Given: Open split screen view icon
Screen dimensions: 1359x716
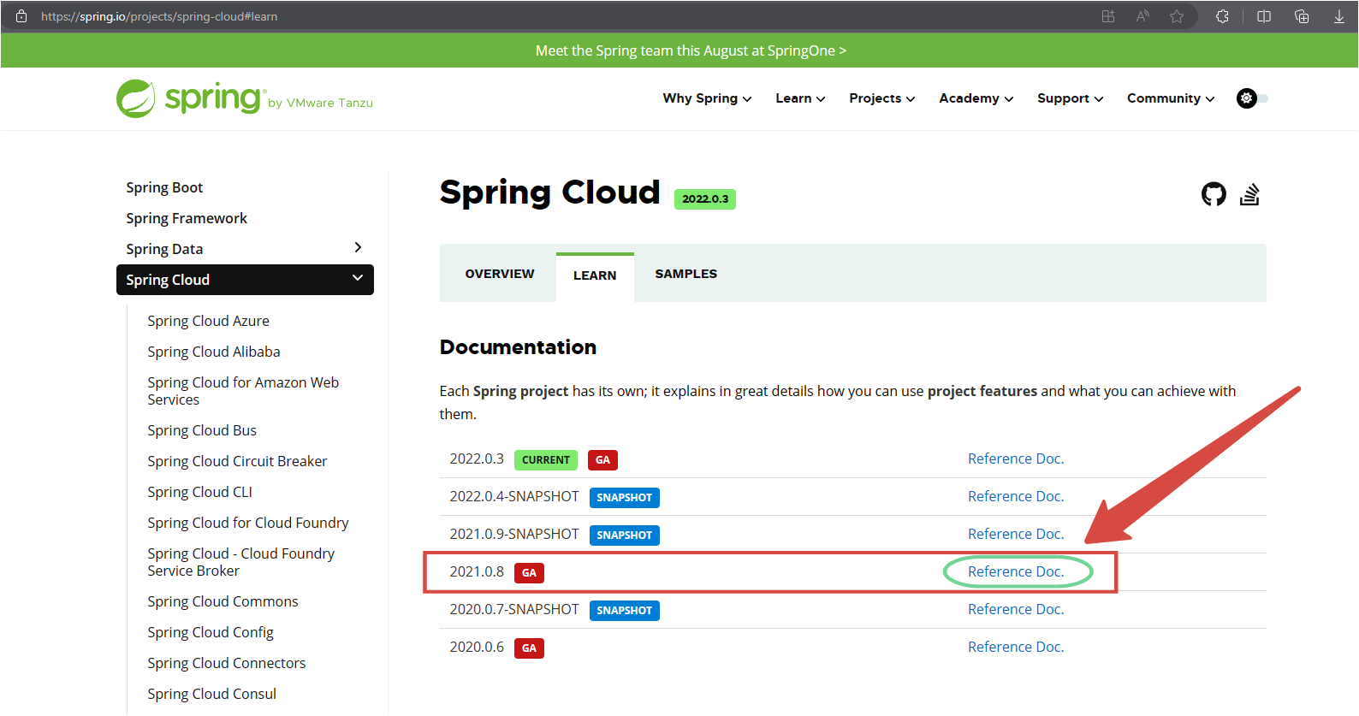Looking at the screenshot, I should [x=1263, y=16].
